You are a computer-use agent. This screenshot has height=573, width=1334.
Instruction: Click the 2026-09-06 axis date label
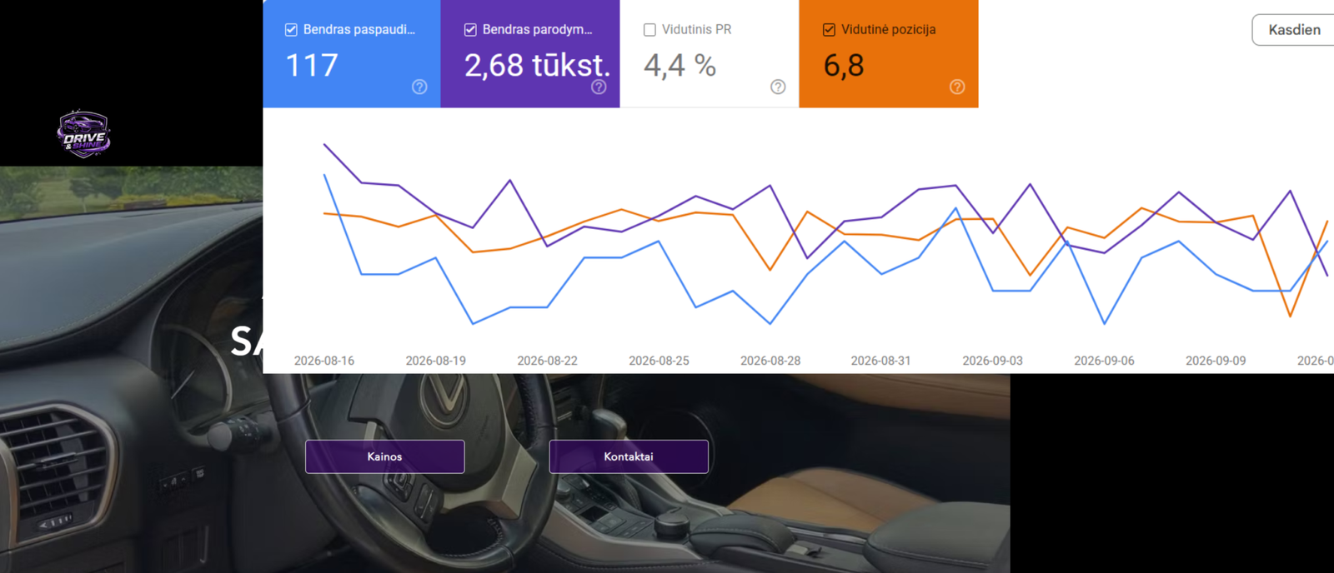click(x=1104, y=361)
